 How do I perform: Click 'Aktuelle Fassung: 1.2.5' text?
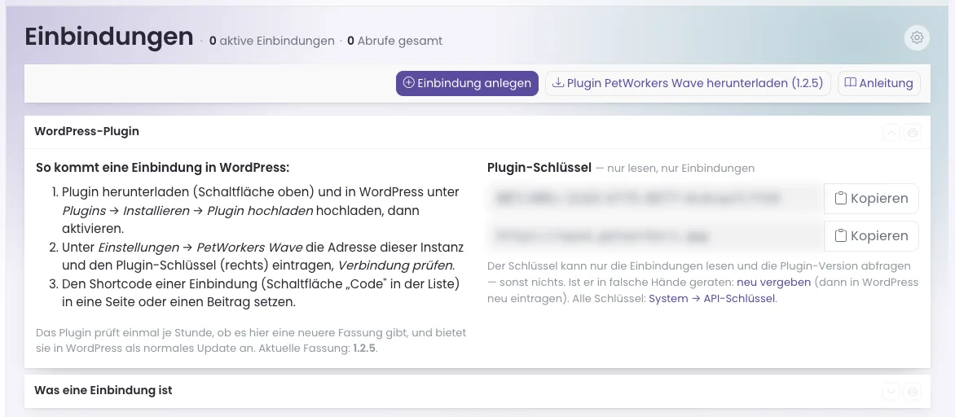[318, 349]
